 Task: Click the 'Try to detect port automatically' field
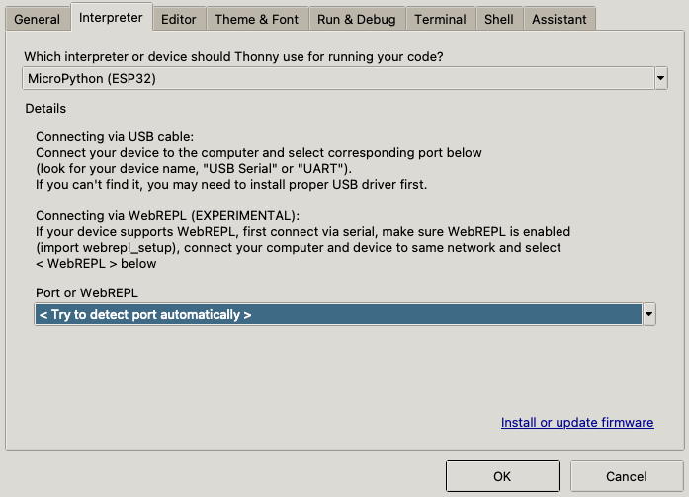[x=336, y=314]
